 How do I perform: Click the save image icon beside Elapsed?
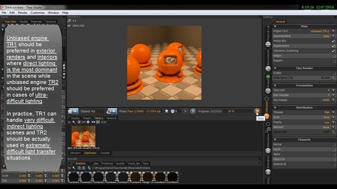[73, 111]
